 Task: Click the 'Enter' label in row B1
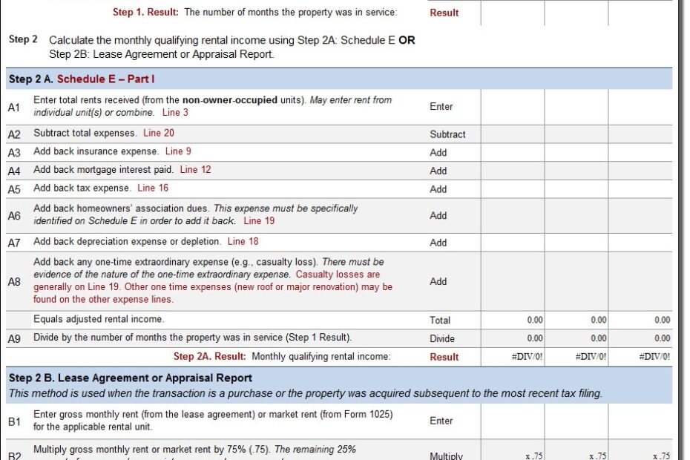tap(441, 421)
